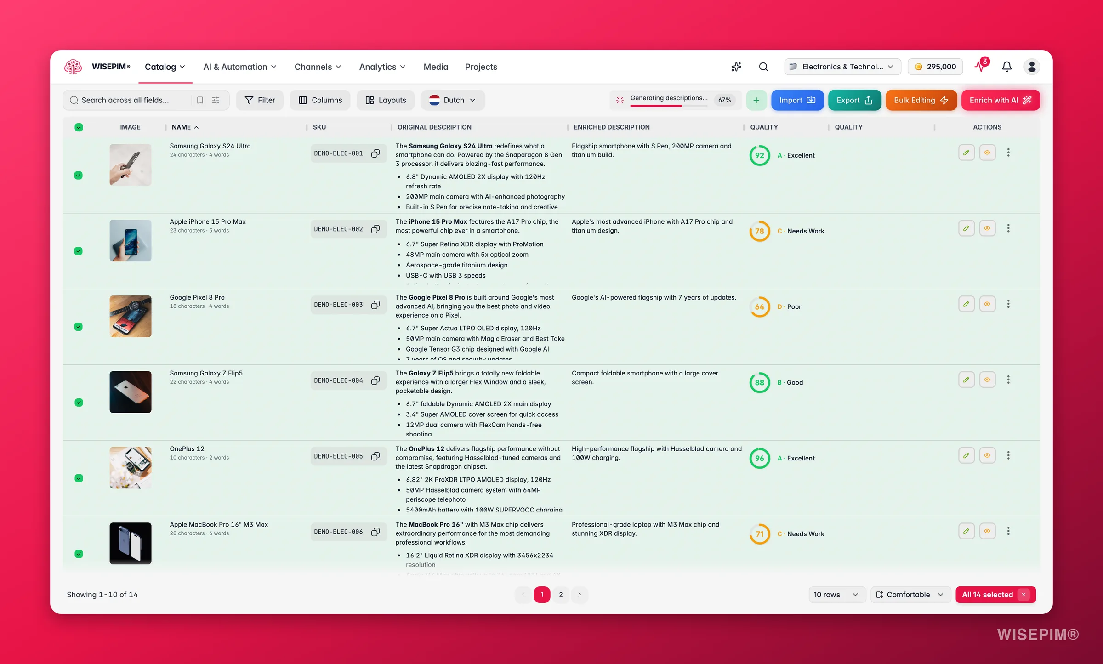Open the Filter panel
This screenshot has width=1103, height=664.
click(x=260, y=100)
